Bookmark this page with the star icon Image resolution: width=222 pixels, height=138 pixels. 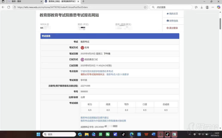[x=196, y=7]
